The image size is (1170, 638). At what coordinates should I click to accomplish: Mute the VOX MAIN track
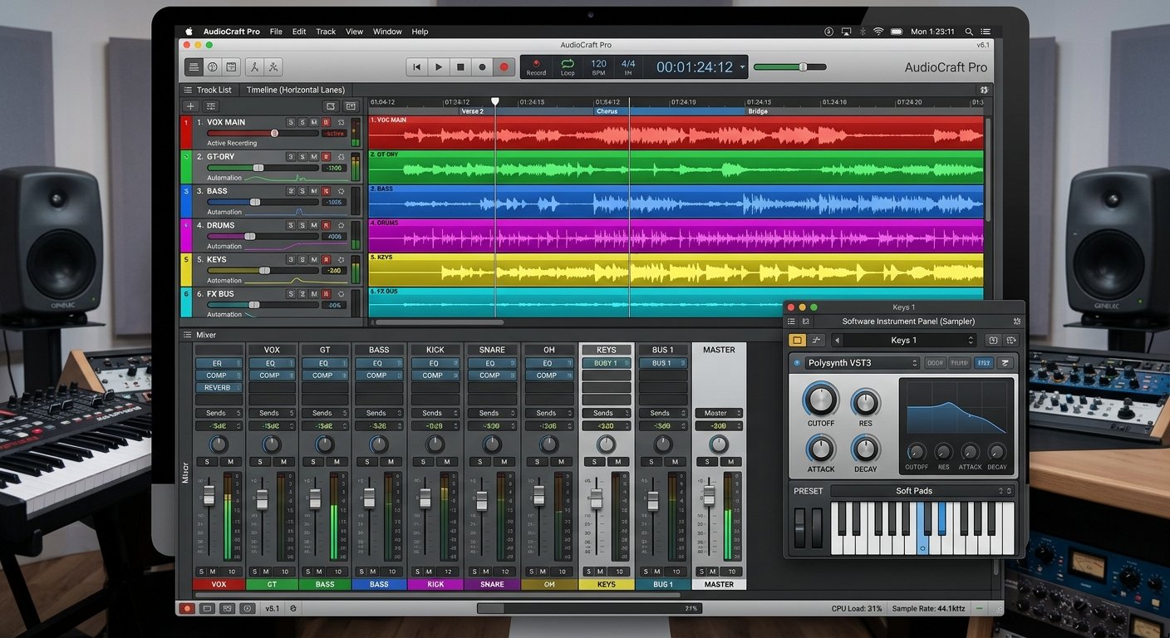click(x=314, y=122)
